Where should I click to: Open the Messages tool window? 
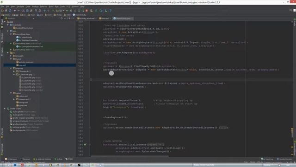click(11, 159)
